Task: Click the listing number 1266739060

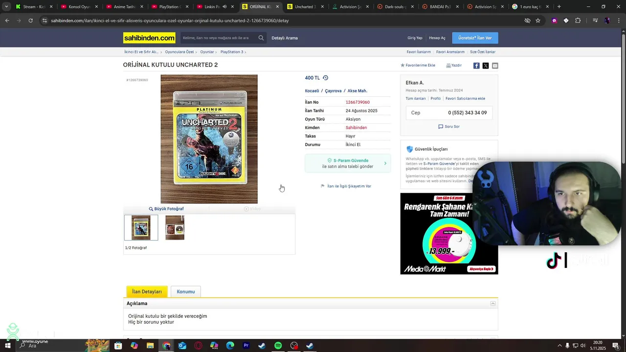Action: (x=358, y=102)
